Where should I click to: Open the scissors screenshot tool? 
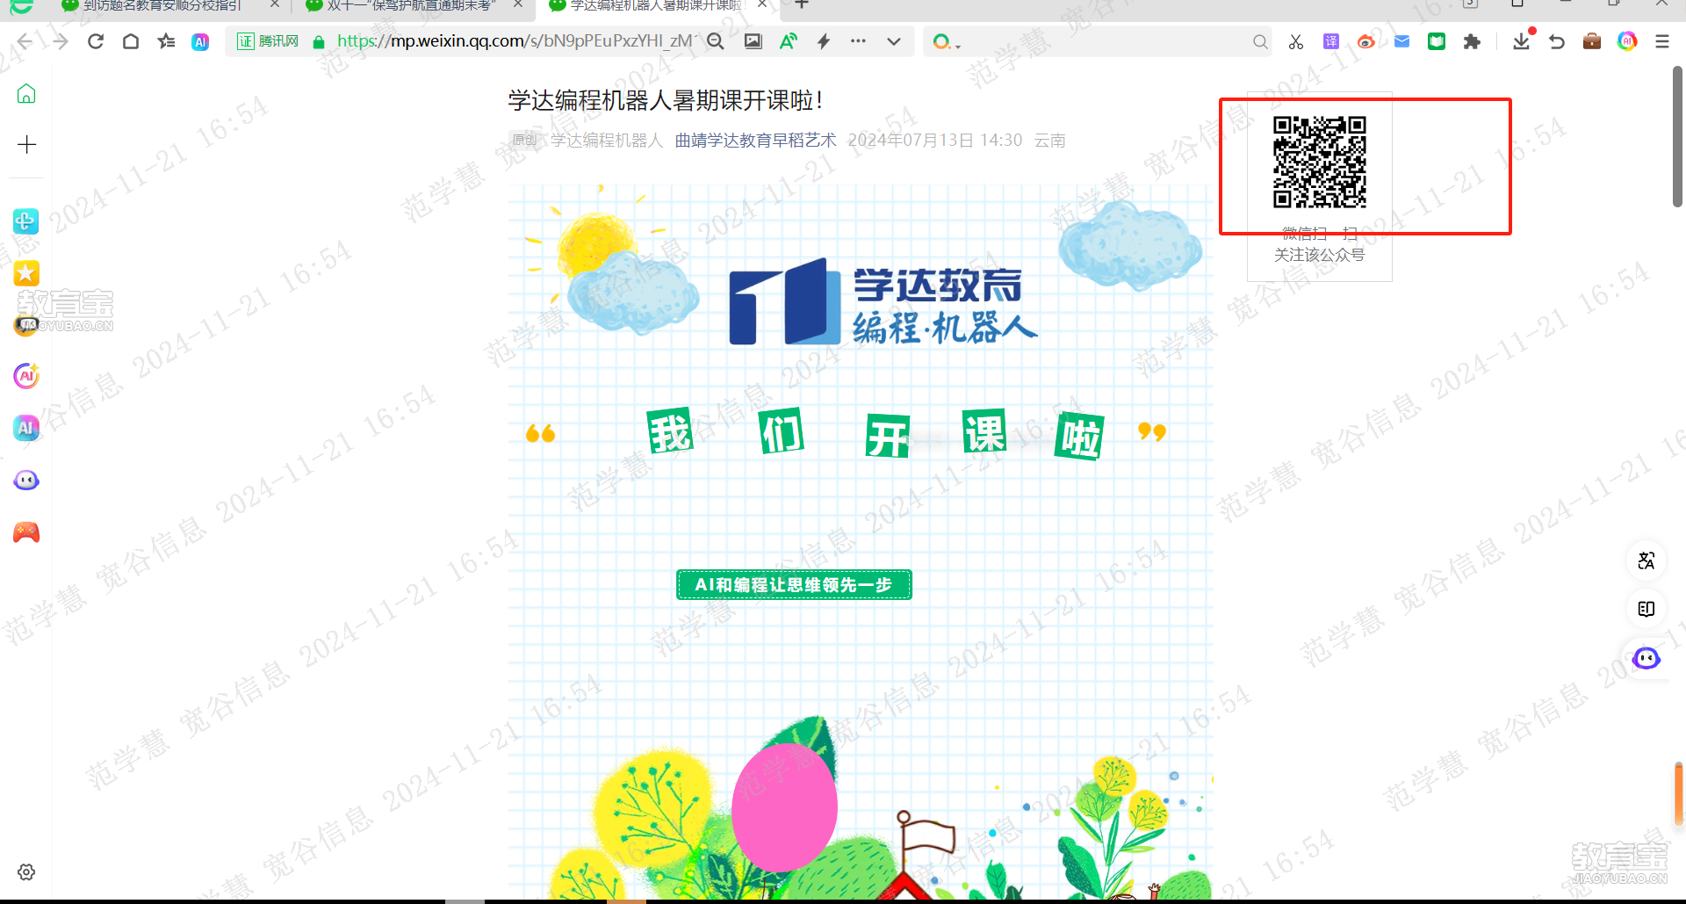tap(1296, 41)
